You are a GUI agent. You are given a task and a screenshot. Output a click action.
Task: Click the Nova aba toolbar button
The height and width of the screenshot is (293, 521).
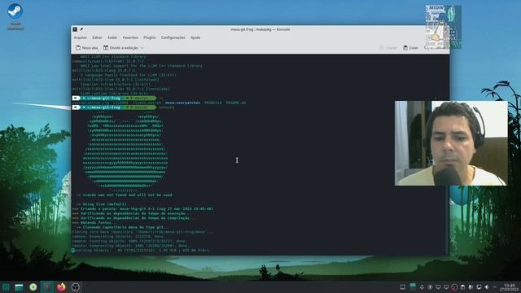click(x=87, y=48)
